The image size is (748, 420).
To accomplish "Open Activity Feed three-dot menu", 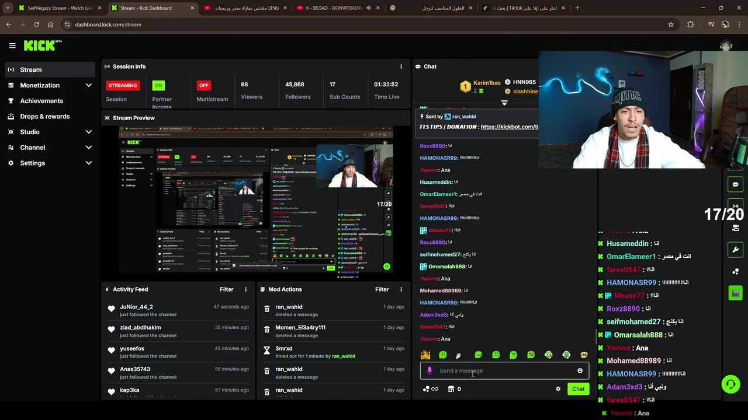I will point(245,289).
